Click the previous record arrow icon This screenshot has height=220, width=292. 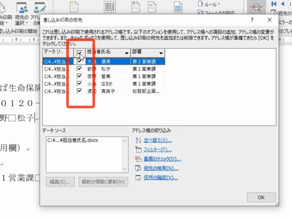[x=283, y=4]
